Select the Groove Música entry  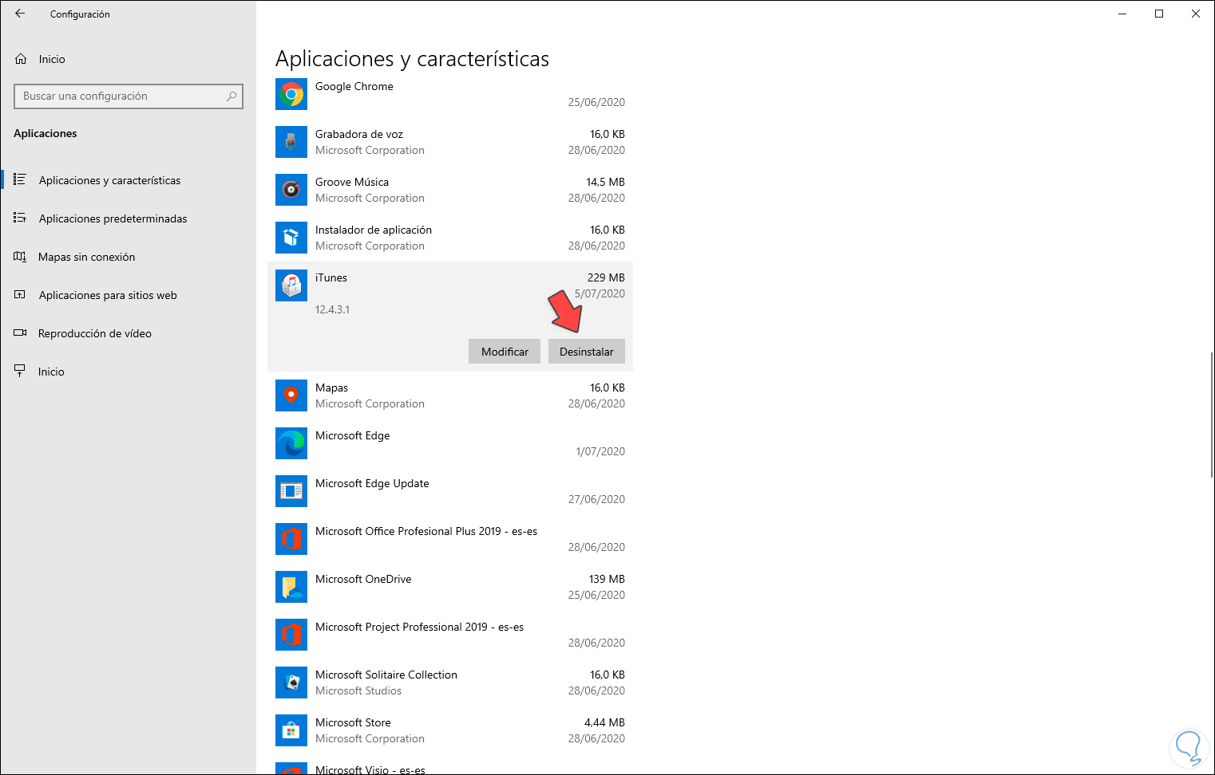pyautogui.click(x=352, y=182)
